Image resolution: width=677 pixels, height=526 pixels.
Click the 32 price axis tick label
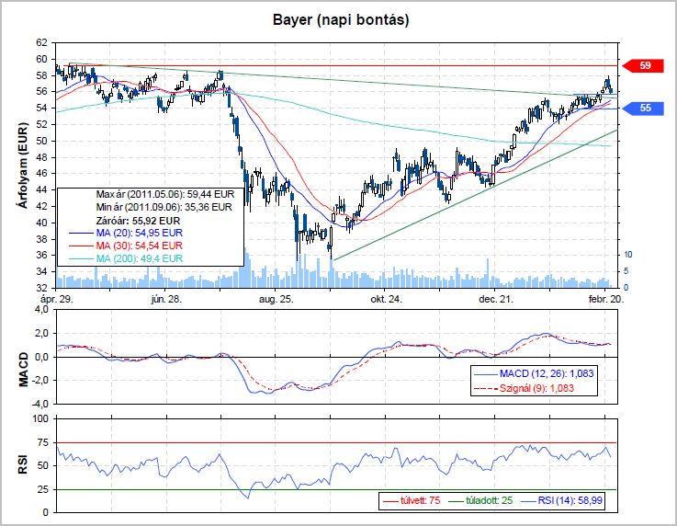tap(42, 288)
